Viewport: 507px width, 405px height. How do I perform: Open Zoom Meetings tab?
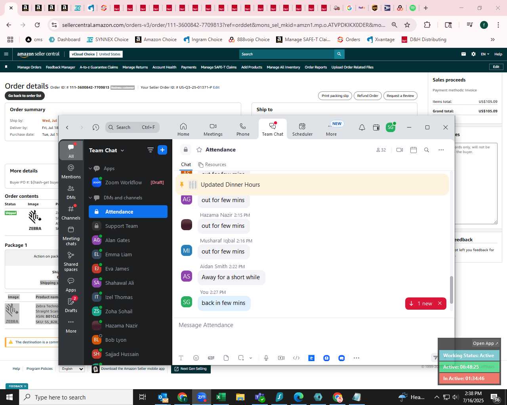coord(213,129)
